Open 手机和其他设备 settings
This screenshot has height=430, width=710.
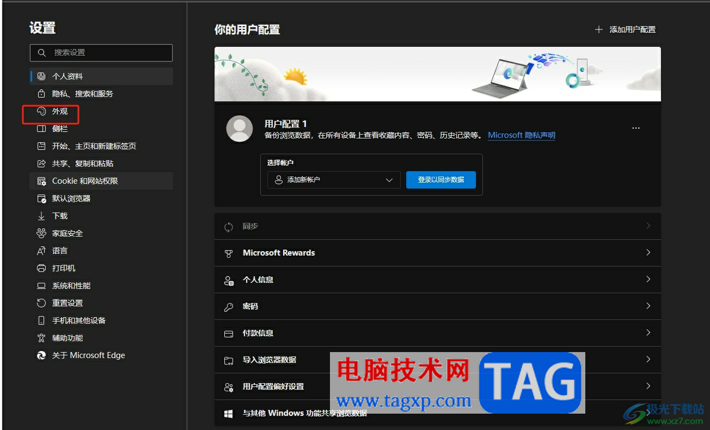point(101,320)
